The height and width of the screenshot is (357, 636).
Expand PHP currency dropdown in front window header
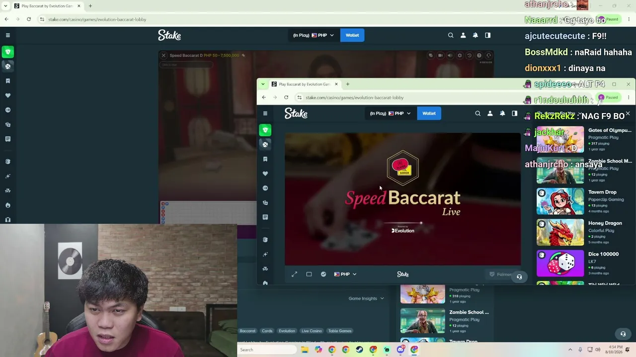(390, 114)
